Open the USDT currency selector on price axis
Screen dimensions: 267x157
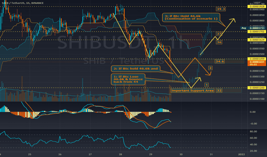click(257, 3)
